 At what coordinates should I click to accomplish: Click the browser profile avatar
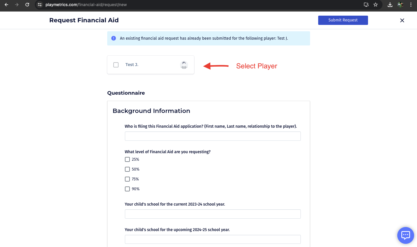[400, 5]
